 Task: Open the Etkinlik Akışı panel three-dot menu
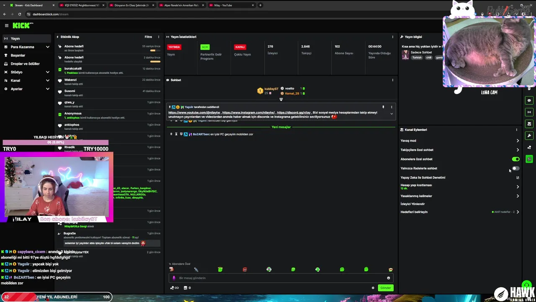tap(158, 37)
